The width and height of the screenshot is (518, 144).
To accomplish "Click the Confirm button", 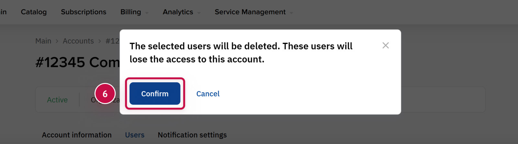I will [x=155, y=94].
